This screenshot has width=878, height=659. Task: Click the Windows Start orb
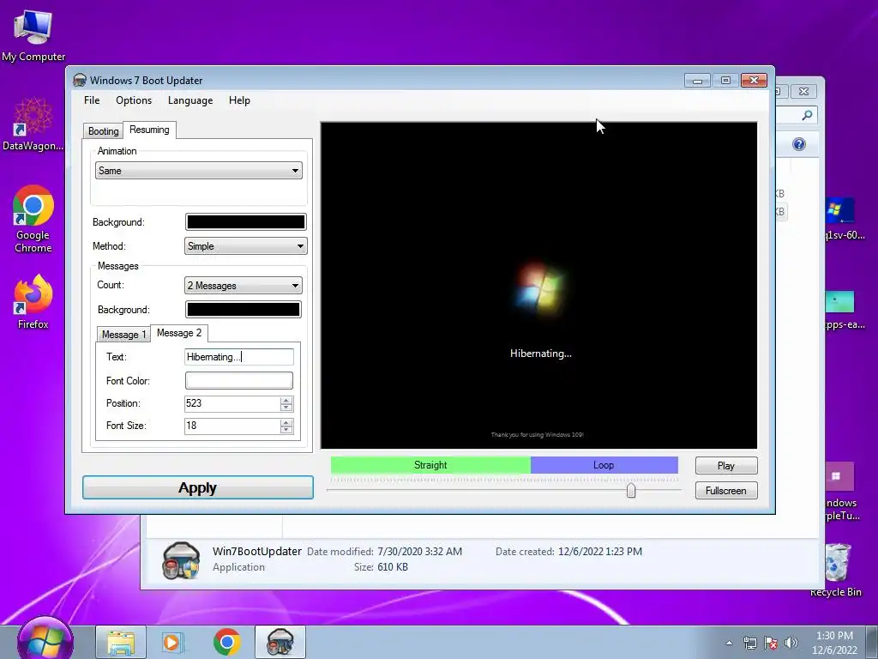[45, 640]
